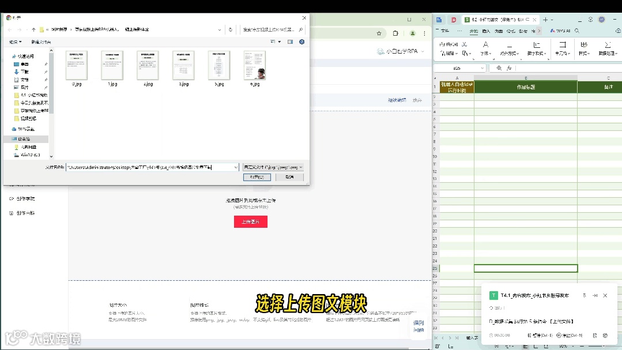622x350 pixels.
Task: Click the navigation pane scroll down arrow
Action: tap(51, 157)
